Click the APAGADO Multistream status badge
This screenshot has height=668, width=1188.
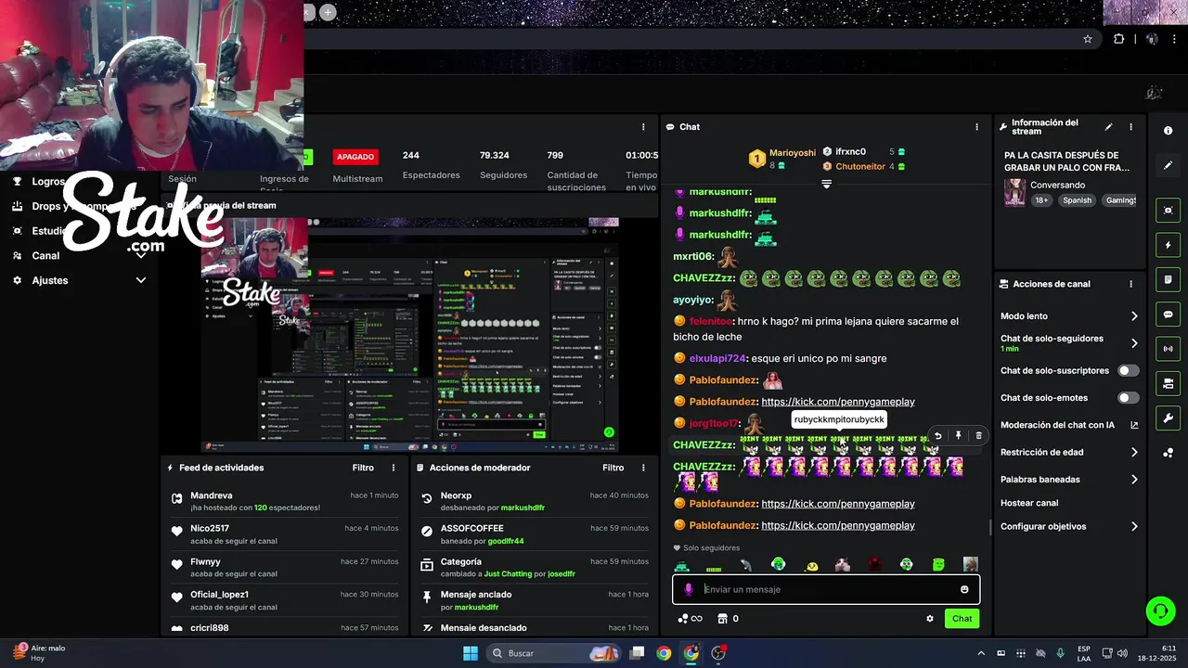click(x=355, y=157)
